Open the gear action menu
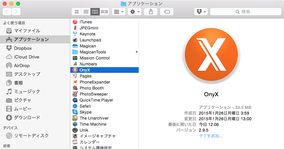 (135, 12)
